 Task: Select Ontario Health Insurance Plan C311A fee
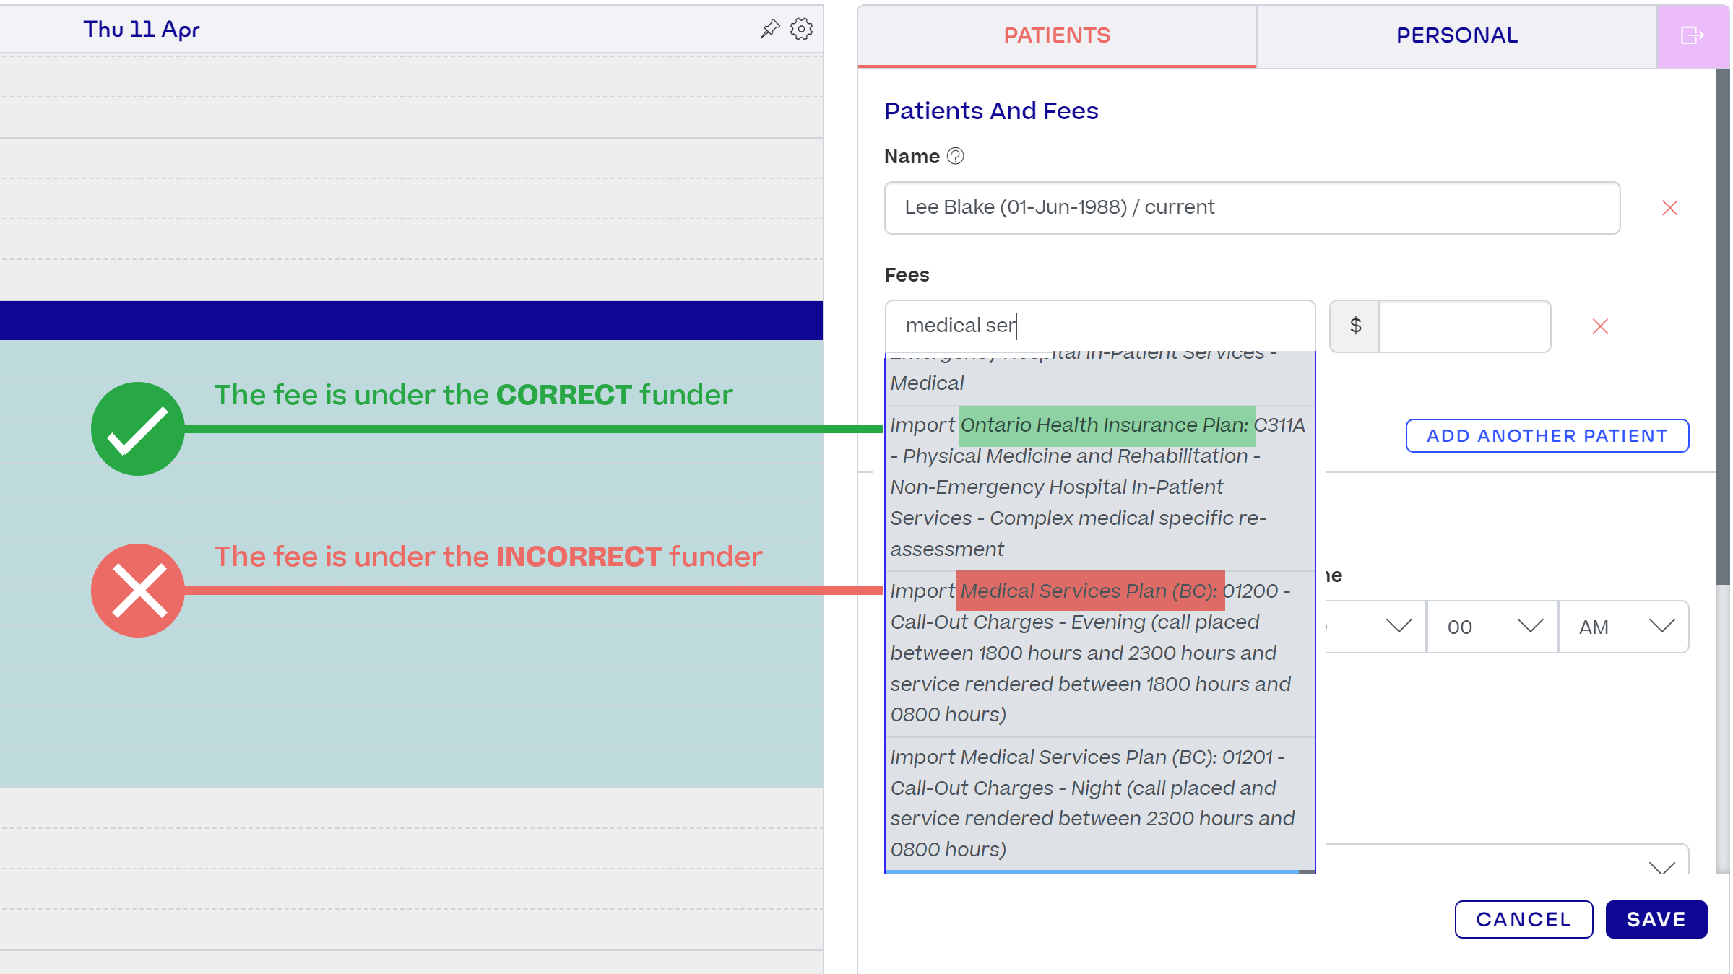tap(1099, 487)
